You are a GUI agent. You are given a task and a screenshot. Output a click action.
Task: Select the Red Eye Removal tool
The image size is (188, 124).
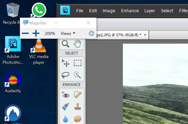65,94
